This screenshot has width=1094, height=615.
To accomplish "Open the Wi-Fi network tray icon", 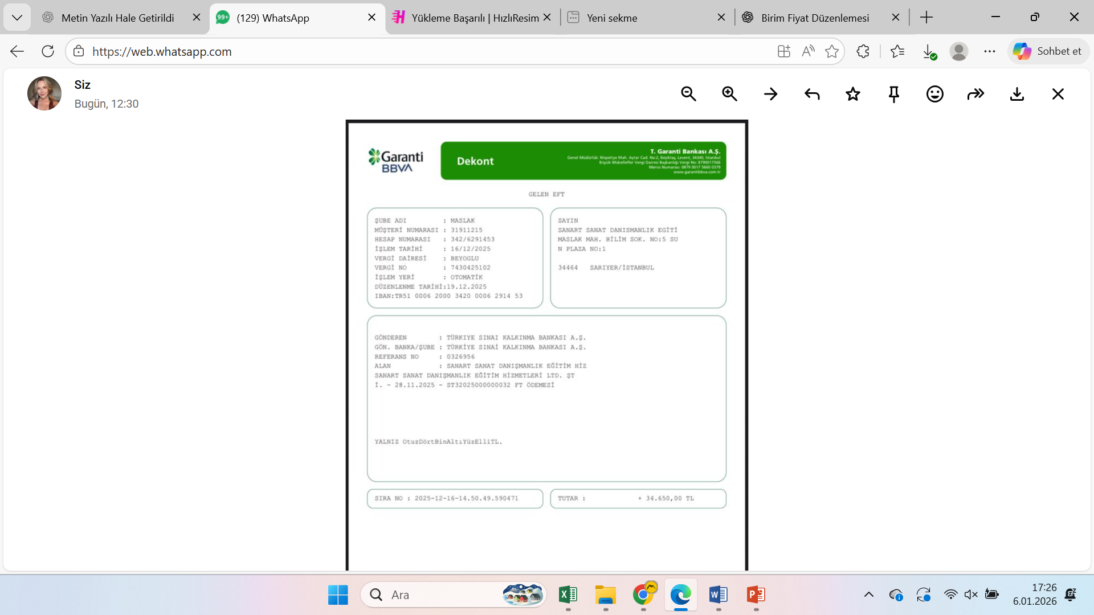I will pyautogui.click(x=950, y=595).
